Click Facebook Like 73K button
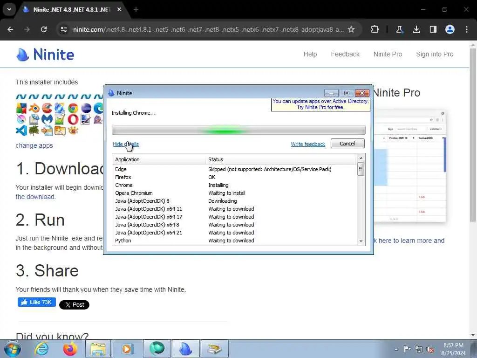 point(37,302)
